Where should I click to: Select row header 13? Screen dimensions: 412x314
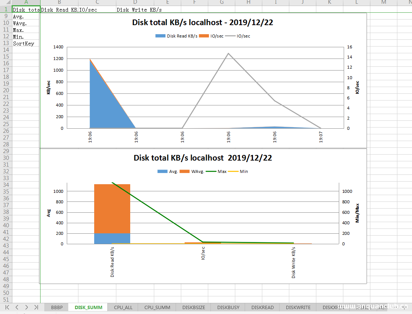(x=6, y=44)
